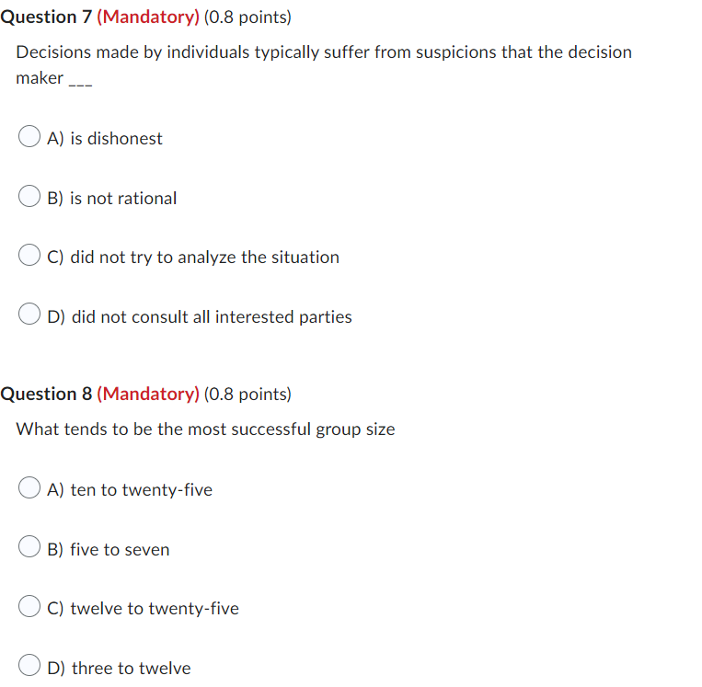The width and height of the screenshot is (702, 687).
Task: Click the 'A) ten to twenty-five' answer text
Action: 130,490
